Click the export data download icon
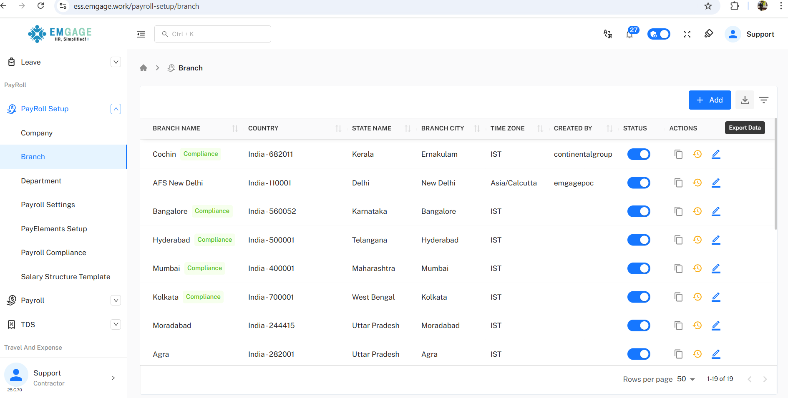The image size is (788, 398). point(745,100)
